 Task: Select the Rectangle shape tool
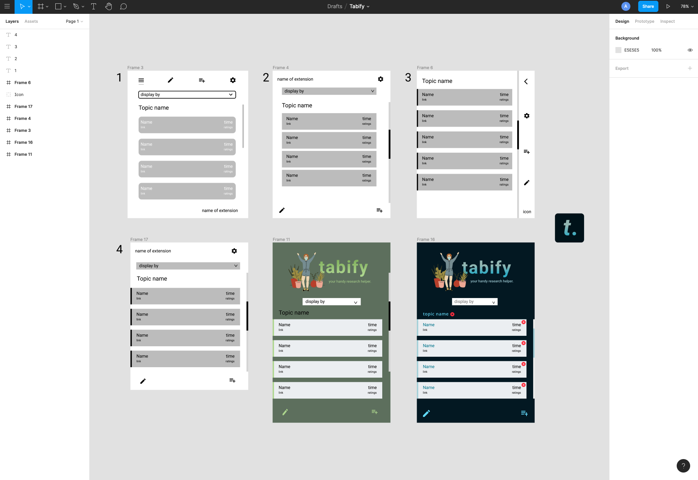(58, 6)
